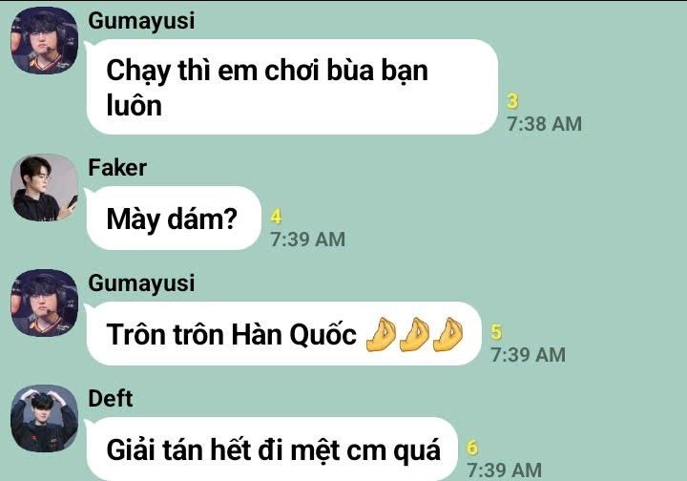
Task: Select the Faker sender name
Action: click(x=117, y=168)
